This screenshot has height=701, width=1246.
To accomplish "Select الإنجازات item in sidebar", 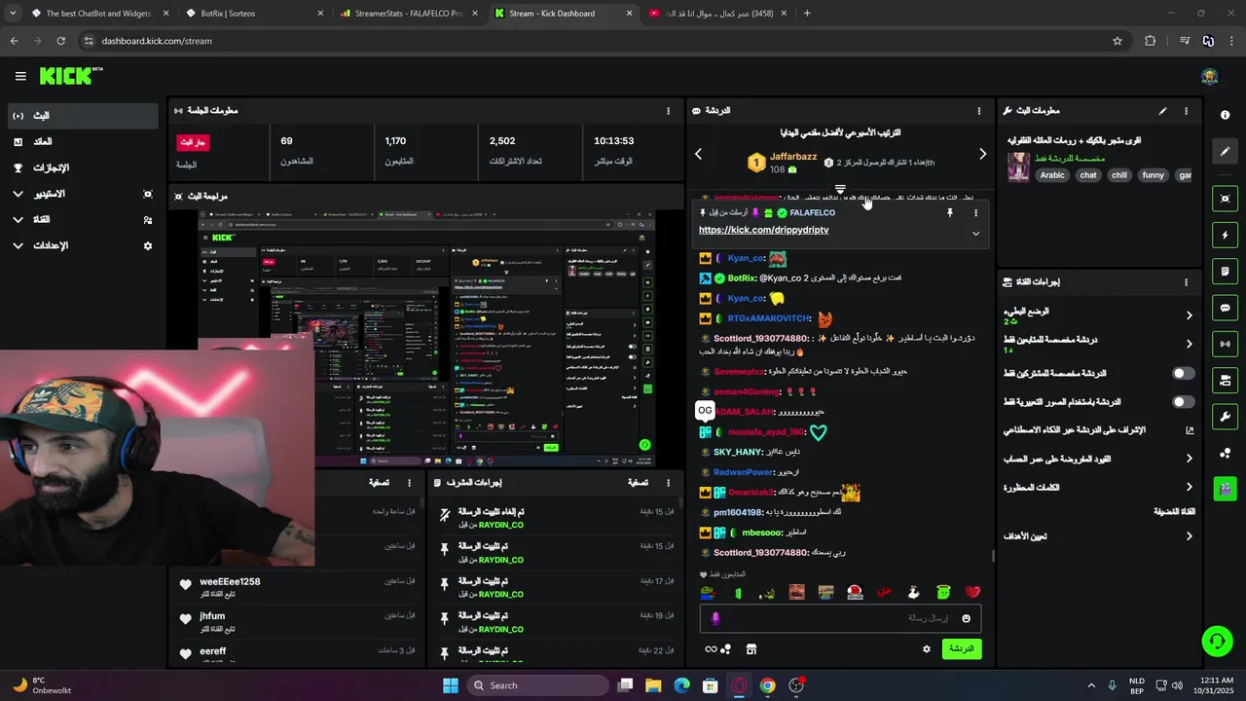I will point(81,167).
